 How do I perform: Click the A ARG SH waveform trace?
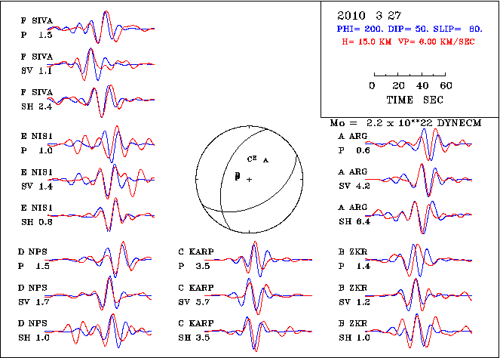tap(419, 217)
